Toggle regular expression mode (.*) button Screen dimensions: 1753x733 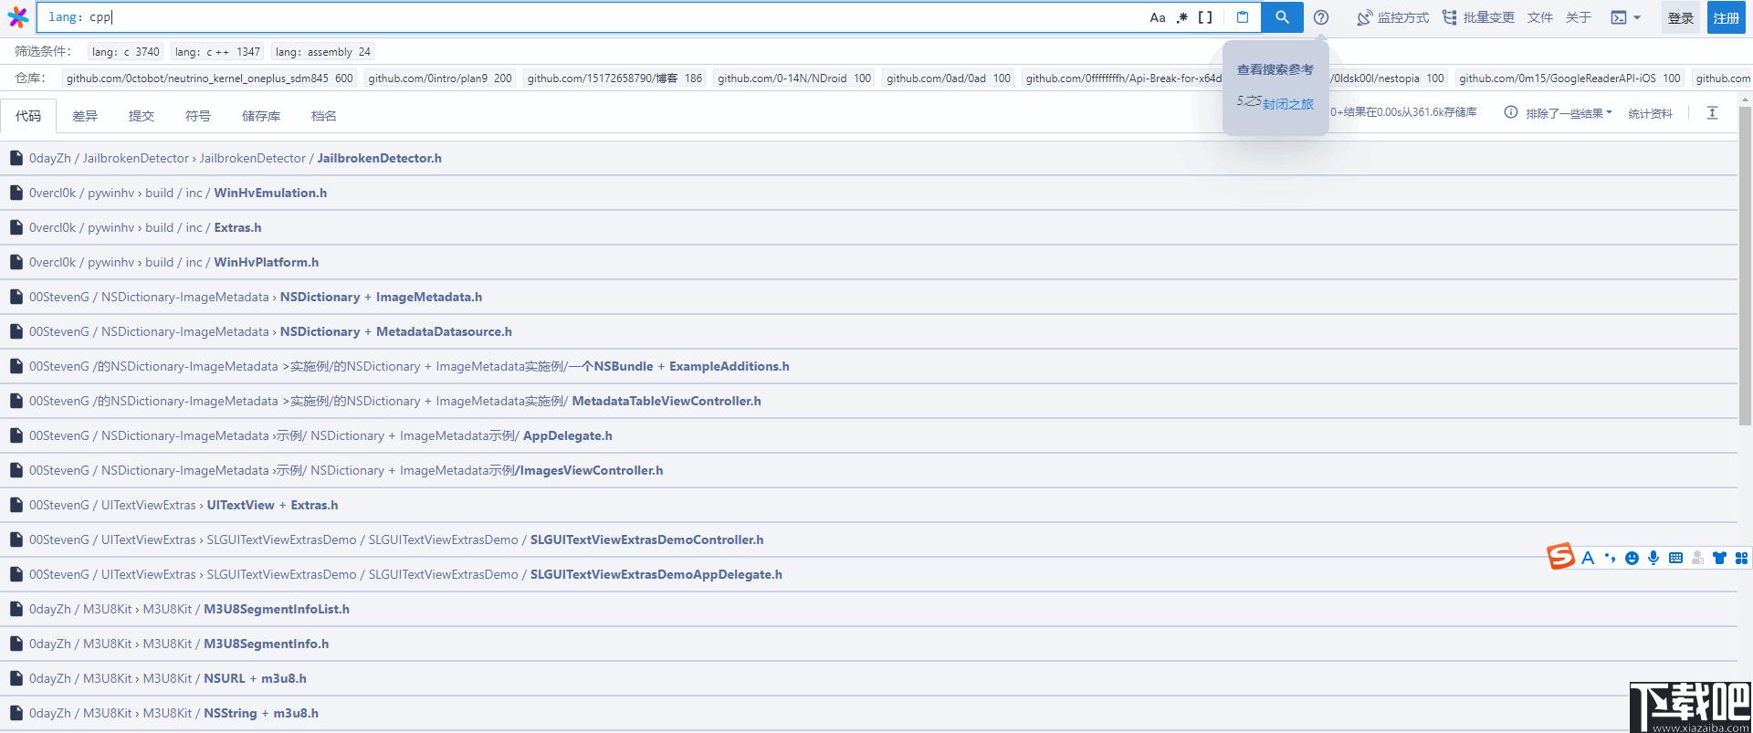pos(1181,17)
